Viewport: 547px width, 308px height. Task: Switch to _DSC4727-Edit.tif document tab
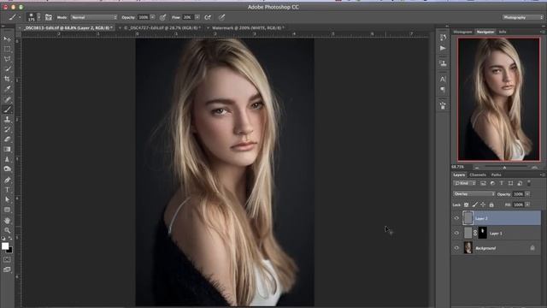pos(162,27)
